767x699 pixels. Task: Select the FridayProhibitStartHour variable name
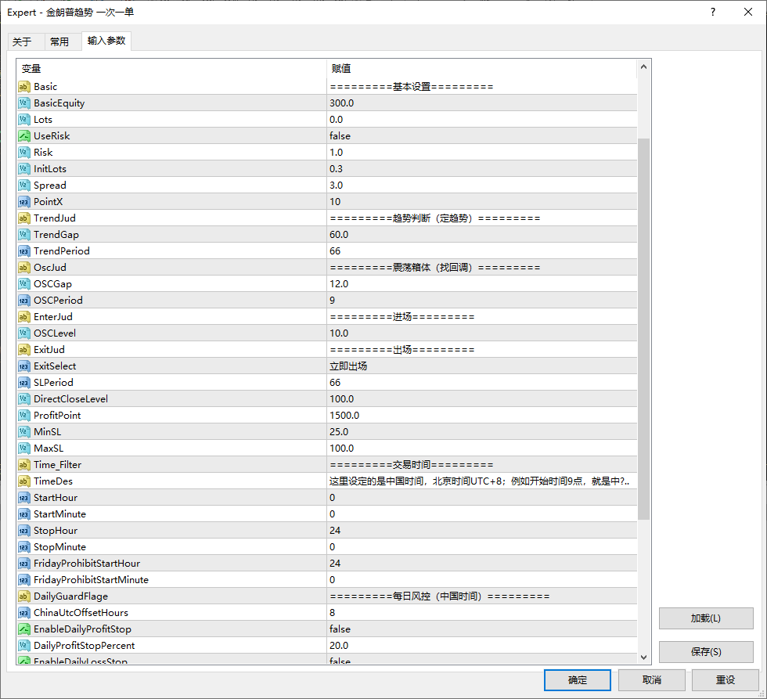coord(87,564)
